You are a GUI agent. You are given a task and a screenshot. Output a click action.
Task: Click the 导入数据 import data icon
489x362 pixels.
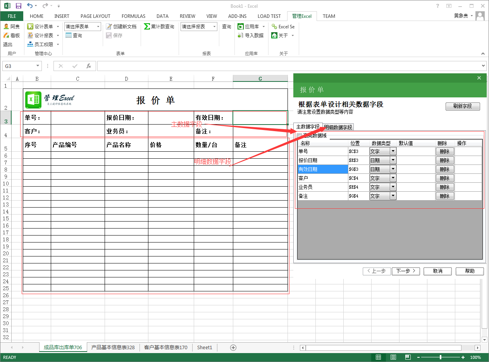click(x=240, y=35)
